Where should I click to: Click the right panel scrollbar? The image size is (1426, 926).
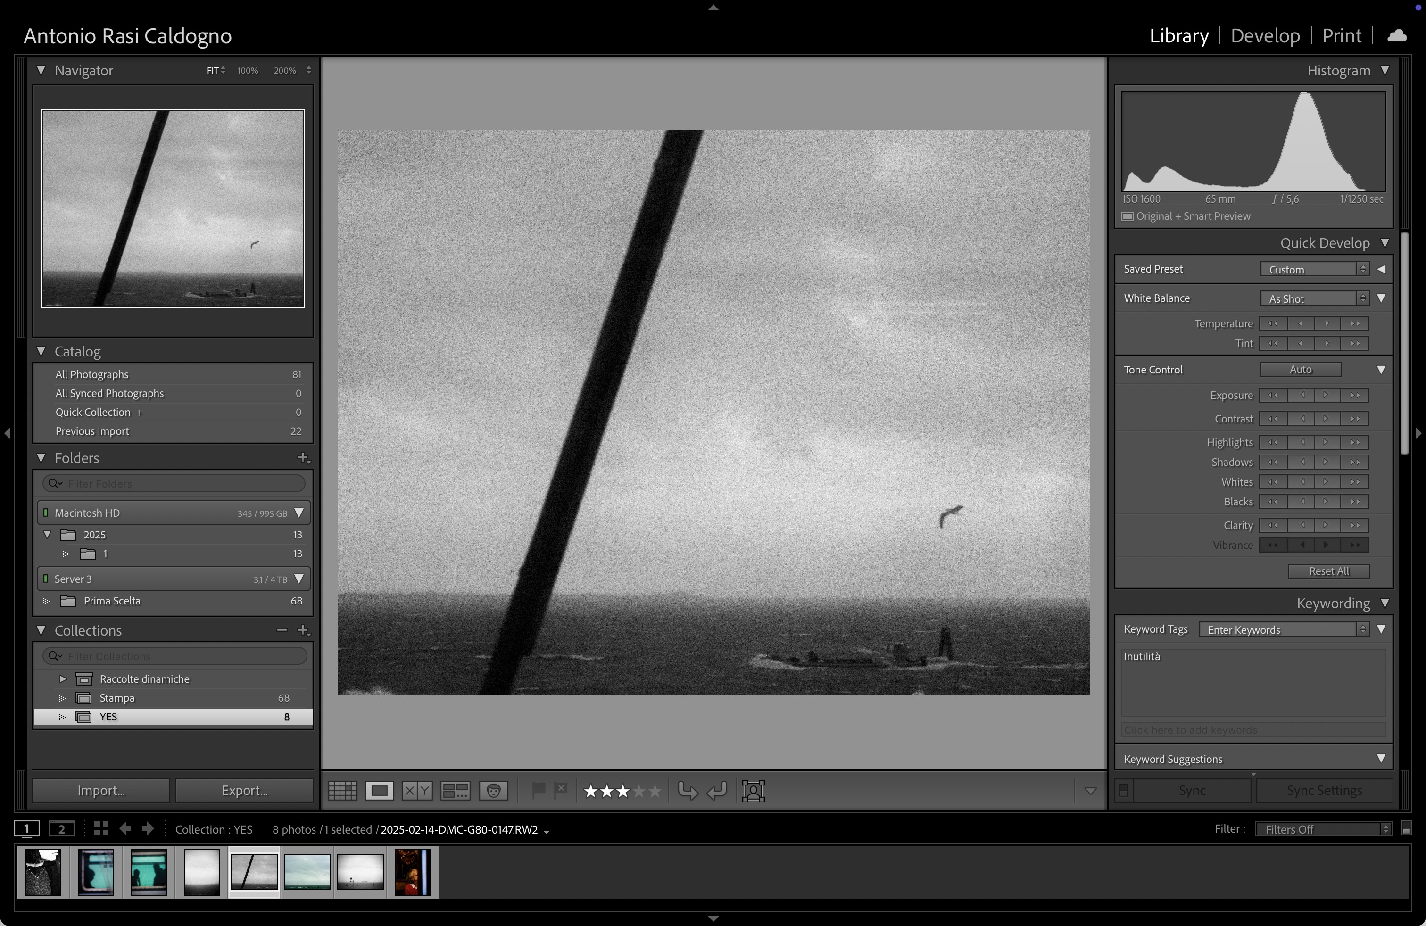(x=1404, y=344)
